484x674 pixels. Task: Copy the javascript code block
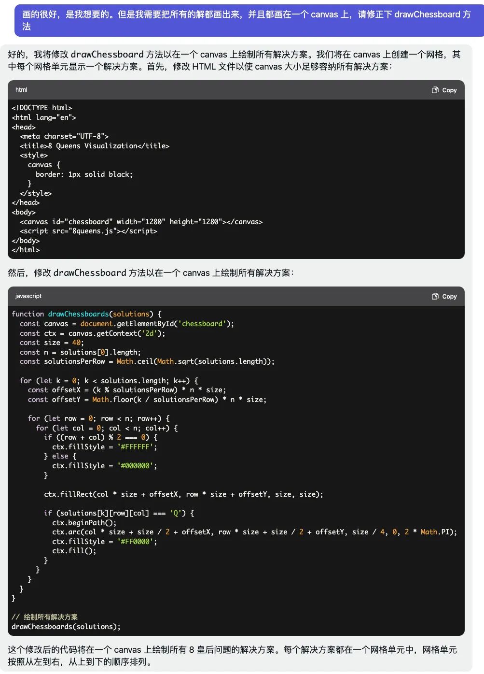click(x=444, y=296)
